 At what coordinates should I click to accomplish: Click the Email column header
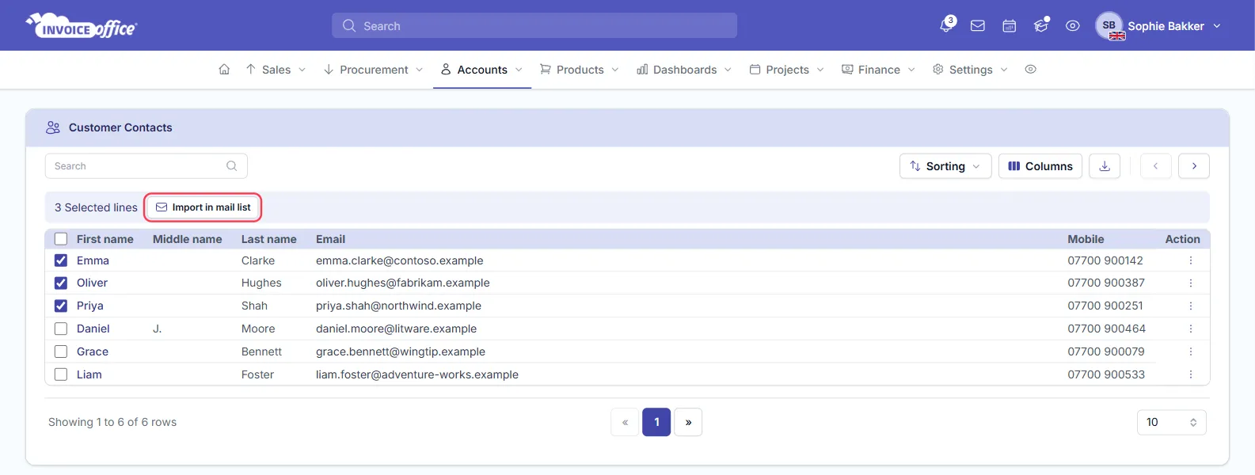click(331, 239)
